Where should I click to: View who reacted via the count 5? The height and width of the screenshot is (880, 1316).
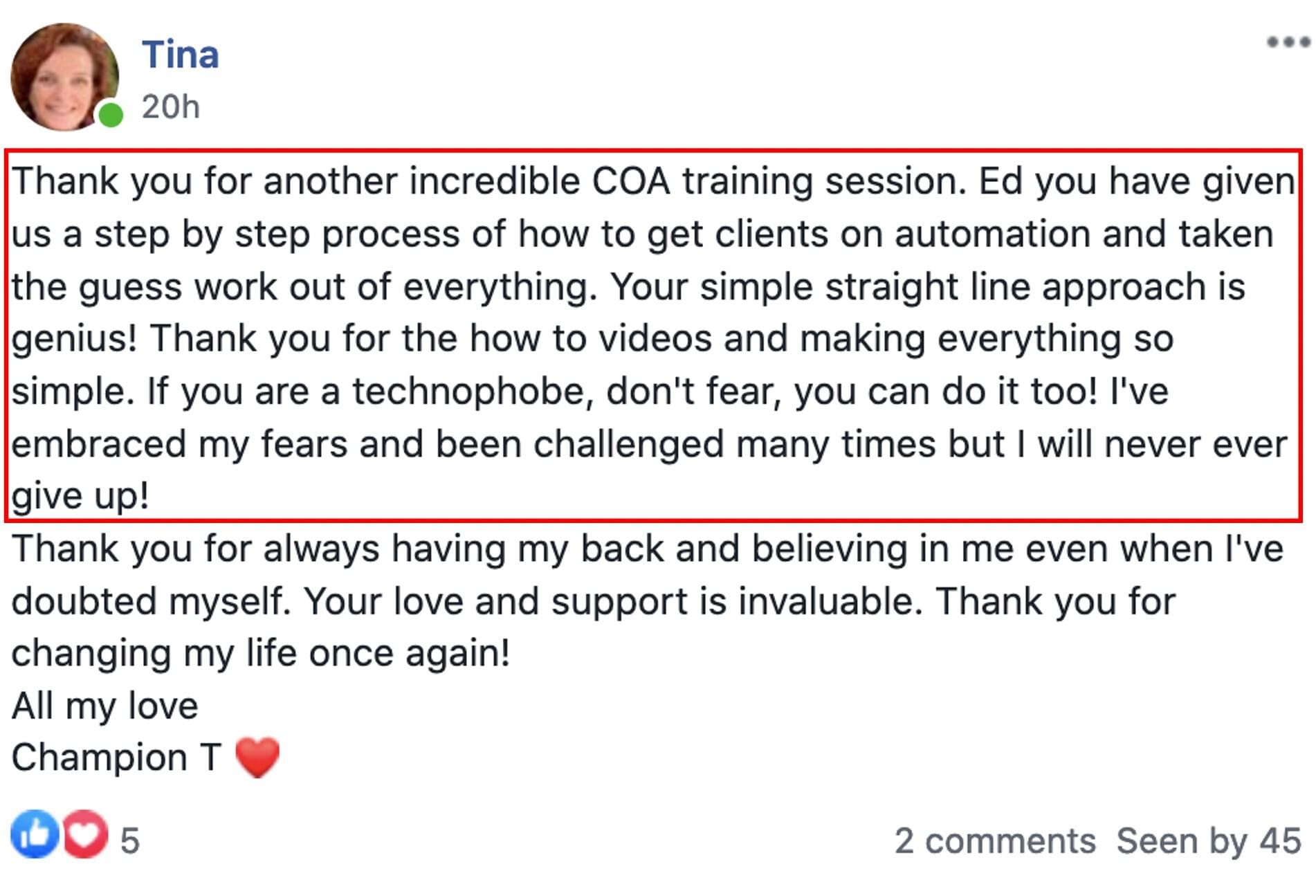tap(130, 841)
